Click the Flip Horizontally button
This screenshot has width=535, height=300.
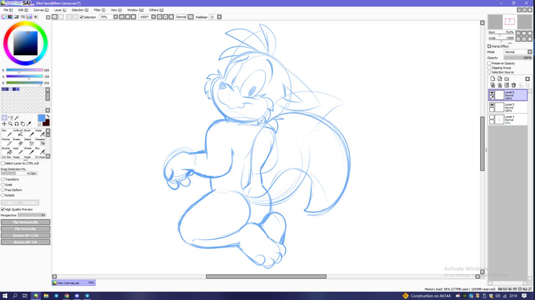tap(25, 222)
